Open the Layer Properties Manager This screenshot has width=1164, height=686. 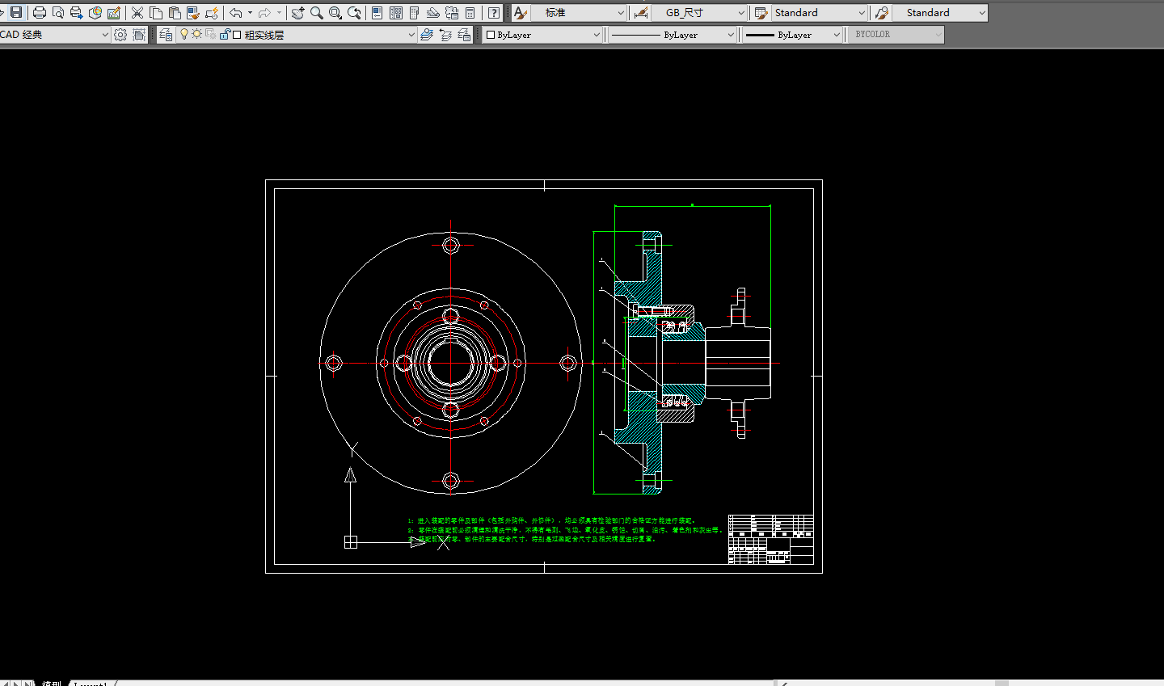166,35
